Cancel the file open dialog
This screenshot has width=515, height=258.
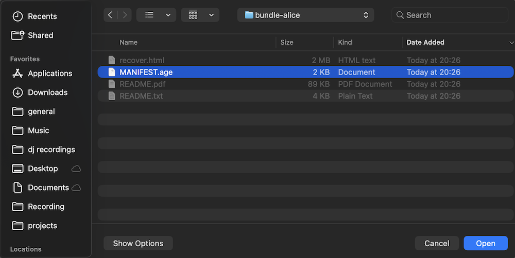(x=437, y=243)
